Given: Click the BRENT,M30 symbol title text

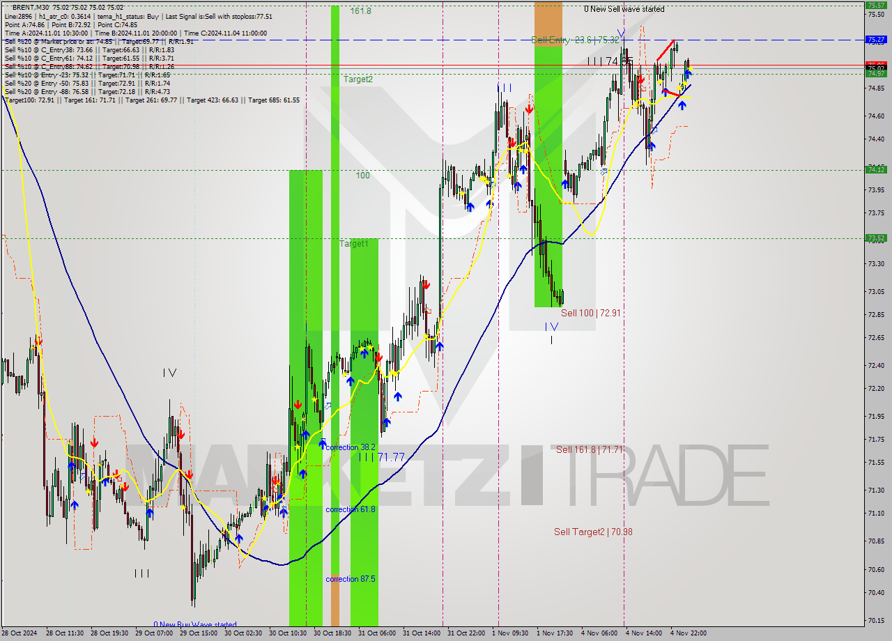Looking at the screenshot, I should 31,7.
